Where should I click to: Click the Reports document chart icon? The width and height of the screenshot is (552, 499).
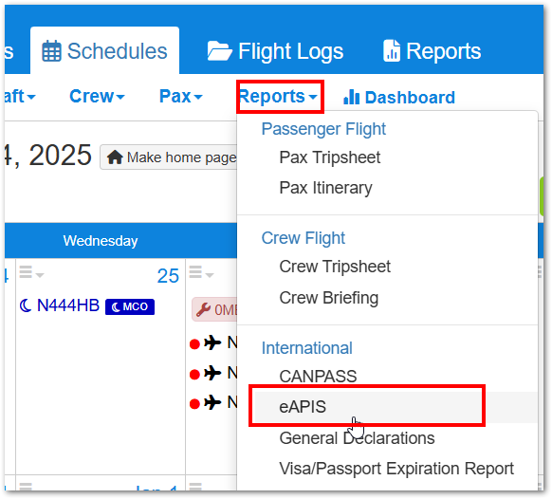point(392,51)
